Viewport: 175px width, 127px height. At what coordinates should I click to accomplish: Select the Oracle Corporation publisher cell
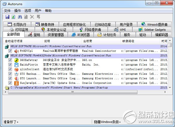[97, 83]
